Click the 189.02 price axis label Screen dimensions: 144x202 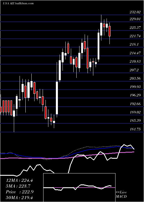(135, 112)
